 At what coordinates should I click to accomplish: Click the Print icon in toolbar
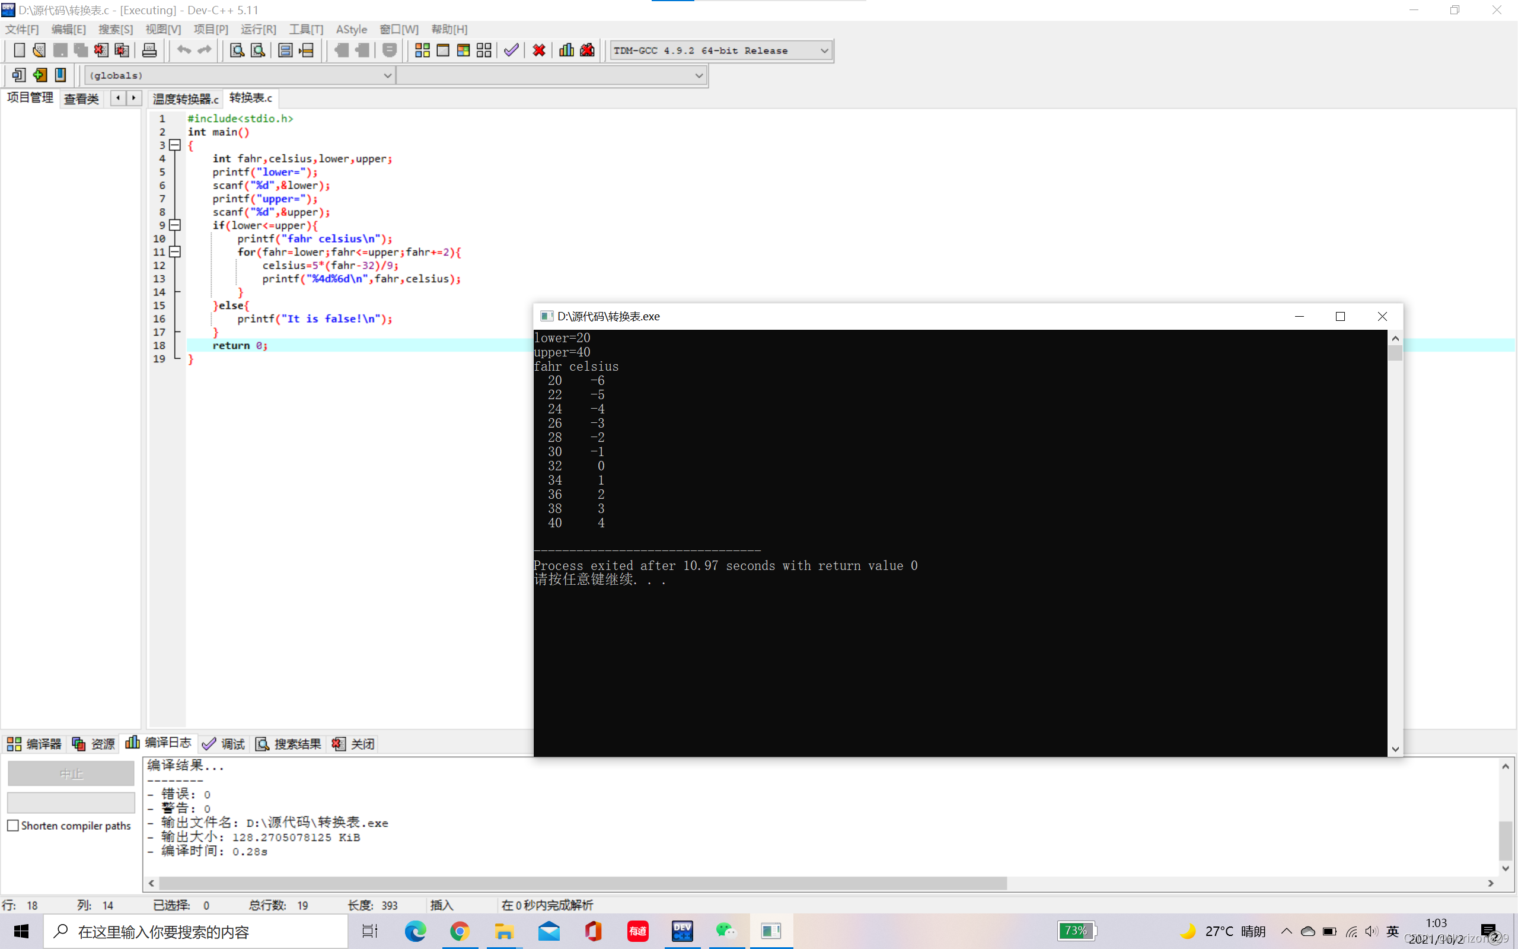149,50
